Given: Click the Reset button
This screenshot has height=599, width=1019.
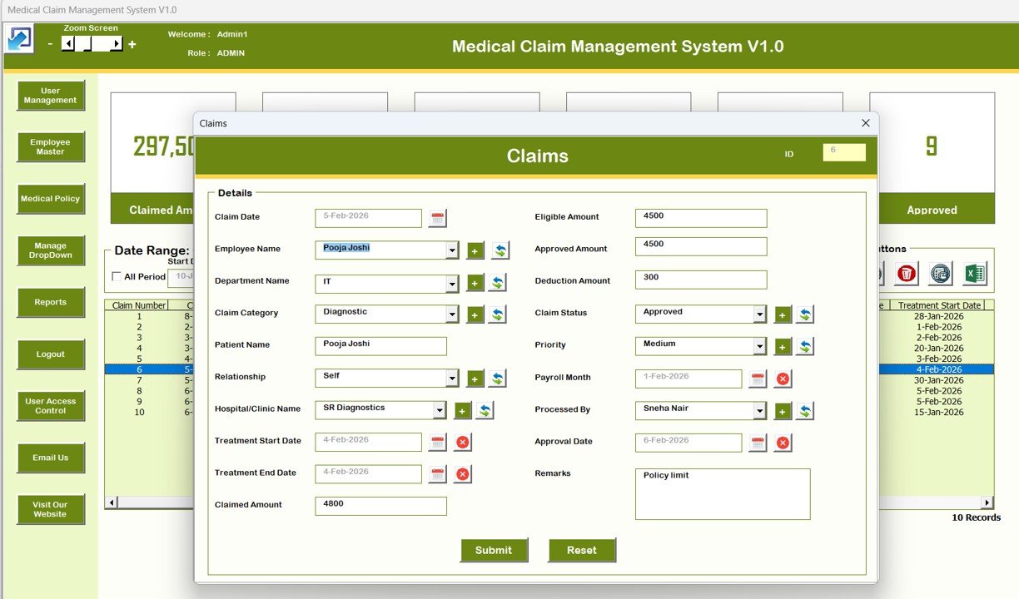Looking at the screenshot, I should pyautogui.click(x=581, y=550).
